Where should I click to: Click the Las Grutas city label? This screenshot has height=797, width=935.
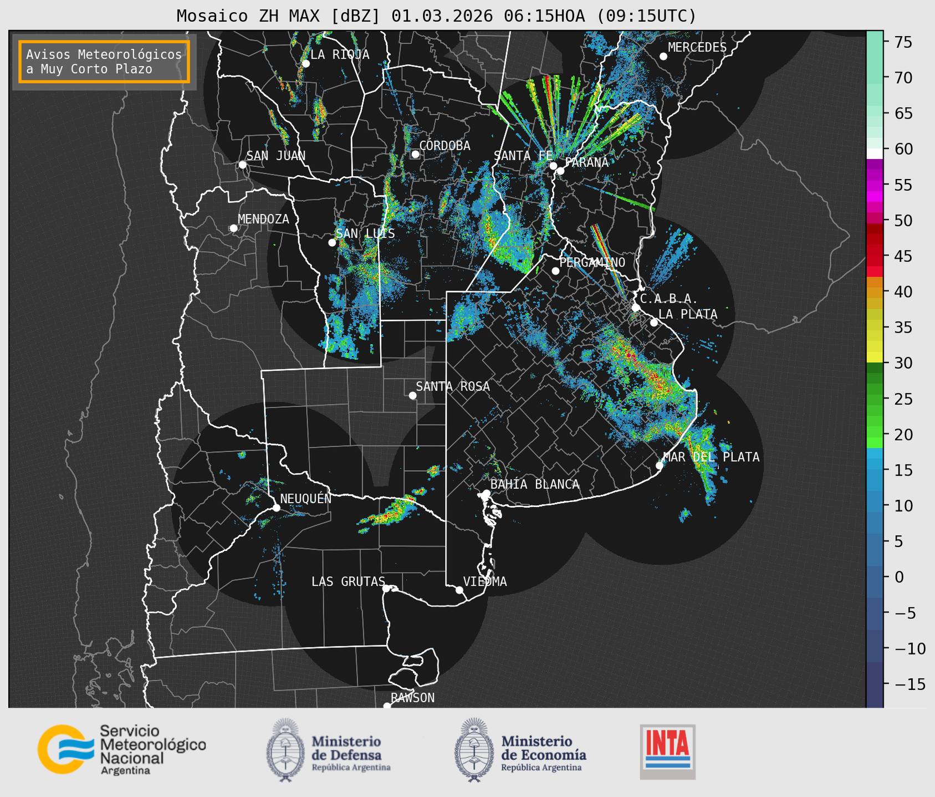[348, 581]
